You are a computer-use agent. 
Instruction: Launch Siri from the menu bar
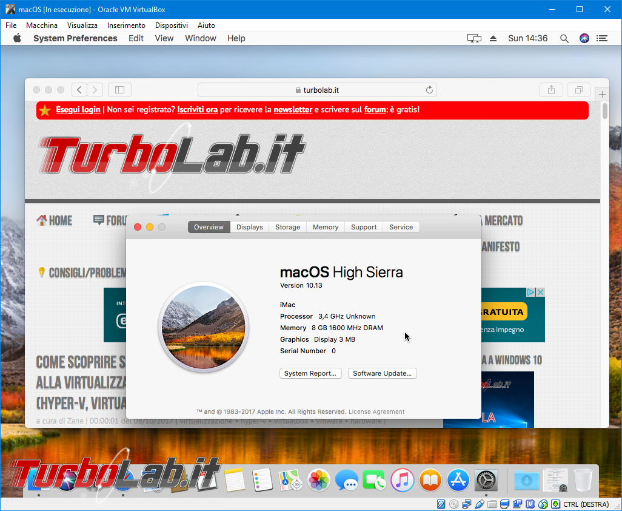coord(584,38)
